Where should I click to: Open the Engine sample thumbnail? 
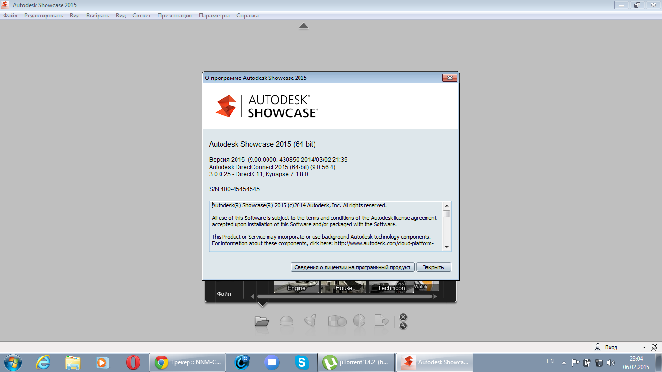pos(297,286)
